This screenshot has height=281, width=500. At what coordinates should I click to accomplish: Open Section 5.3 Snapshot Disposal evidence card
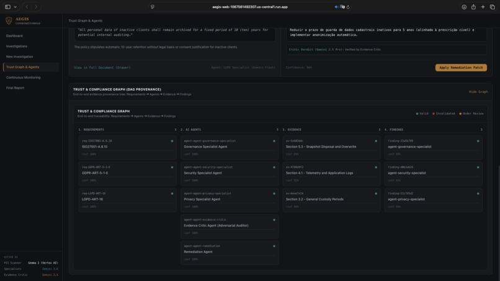[x=332, y=148]
